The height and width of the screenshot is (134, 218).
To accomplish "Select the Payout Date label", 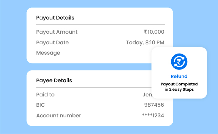I will tap(52, 43).
